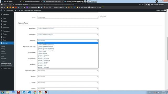Screen dimensions: 168x94
Task: Choose 'Контакт : Название' option
Action: point(68,55)
